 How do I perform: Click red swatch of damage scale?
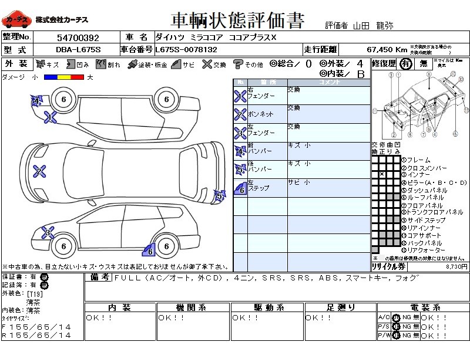pyautogui.click(x=78, y=77)
